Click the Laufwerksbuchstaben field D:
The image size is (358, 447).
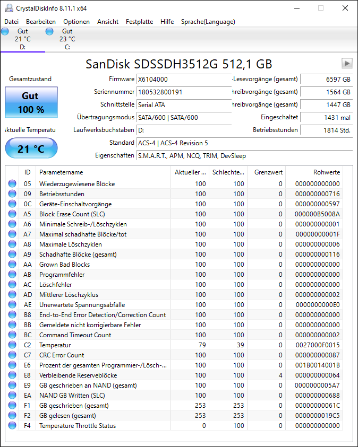tap(184, 130)
